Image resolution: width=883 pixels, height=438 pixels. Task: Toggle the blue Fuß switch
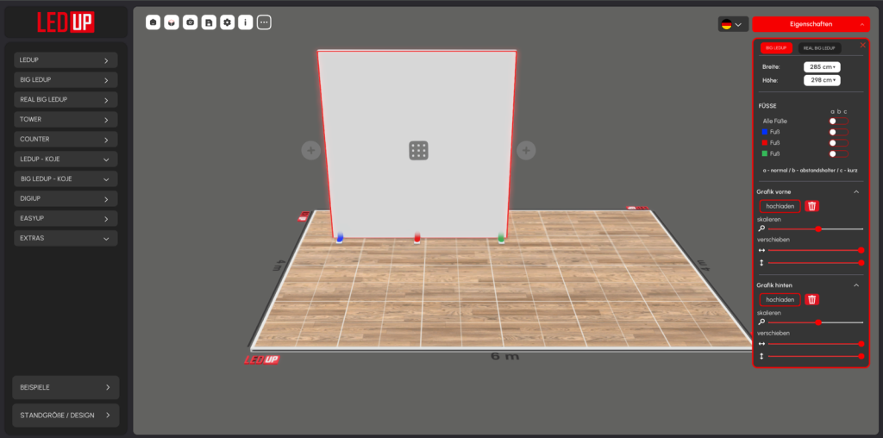[838, 132]
